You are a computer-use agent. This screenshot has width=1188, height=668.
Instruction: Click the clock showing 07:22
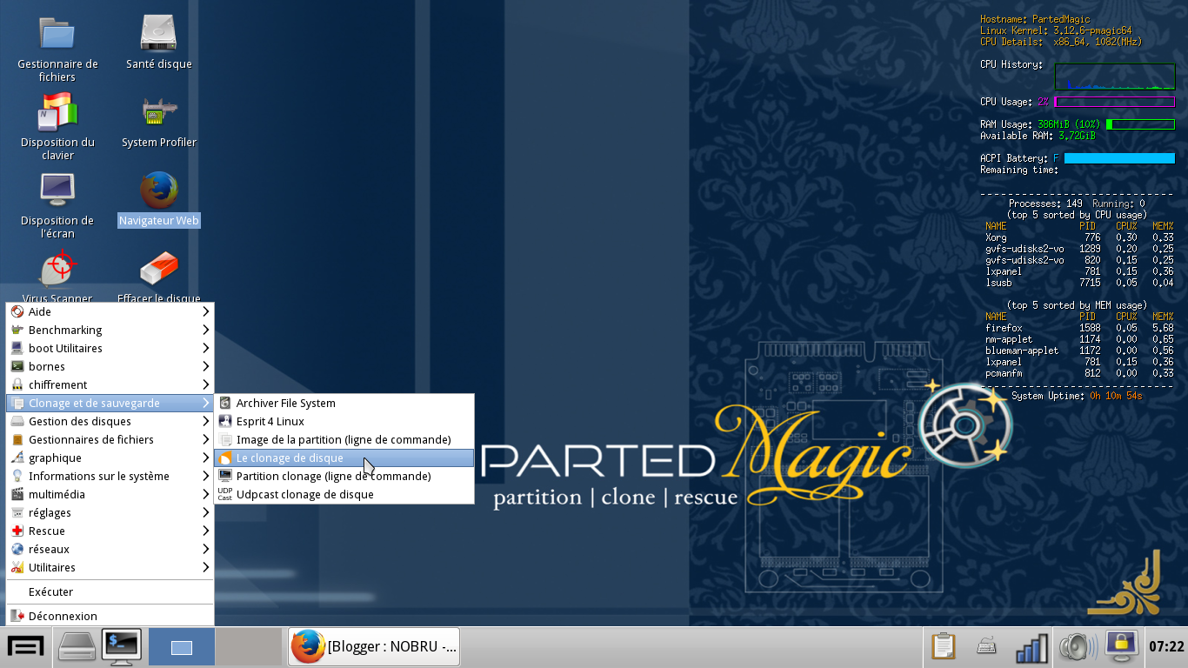tap(1166, 647)
